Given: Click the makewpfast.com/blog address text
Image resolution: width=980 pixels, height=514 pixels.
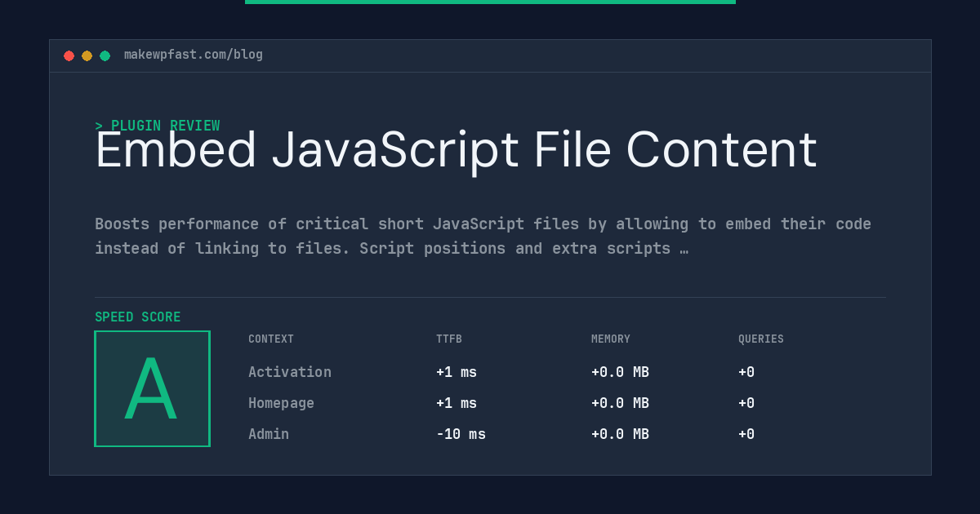Looking at the screenshot, I should [x=194, y=55].
